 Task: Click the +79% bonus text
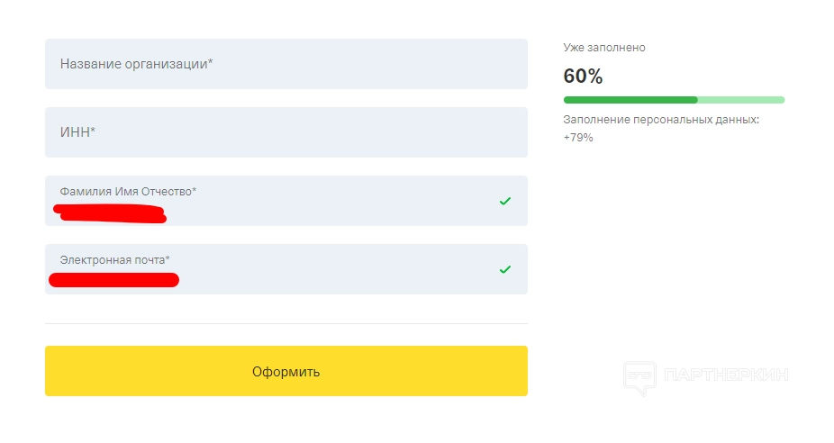click(x=578, y=138)
